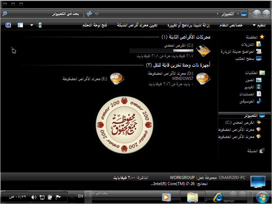Viewport: 272px width, 204px height.
Task: Open the "تنظيم" organize menu
Action: pyautogui.click(x=259, y=25)
